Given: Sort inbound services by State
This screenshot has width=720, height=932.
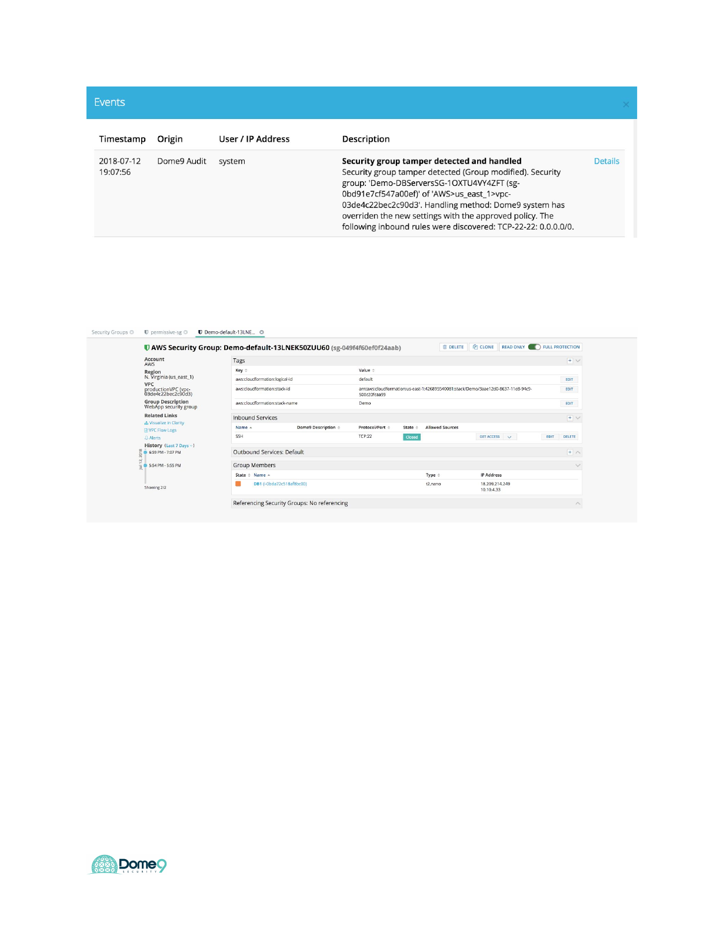Looking at the screenshot, I should click(x=411, y=428).
